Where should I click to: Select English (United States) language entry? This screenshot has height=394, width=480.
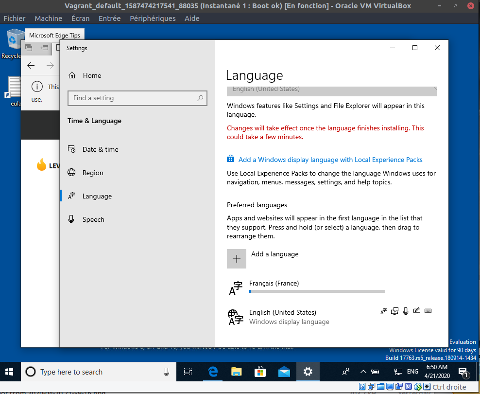(282, 317)
